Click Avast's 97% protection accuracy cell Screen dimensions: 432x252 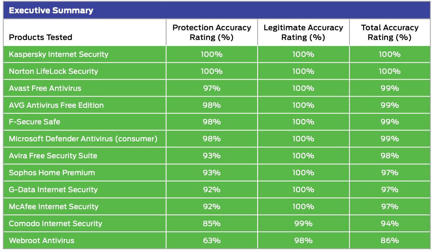(212, 88)
